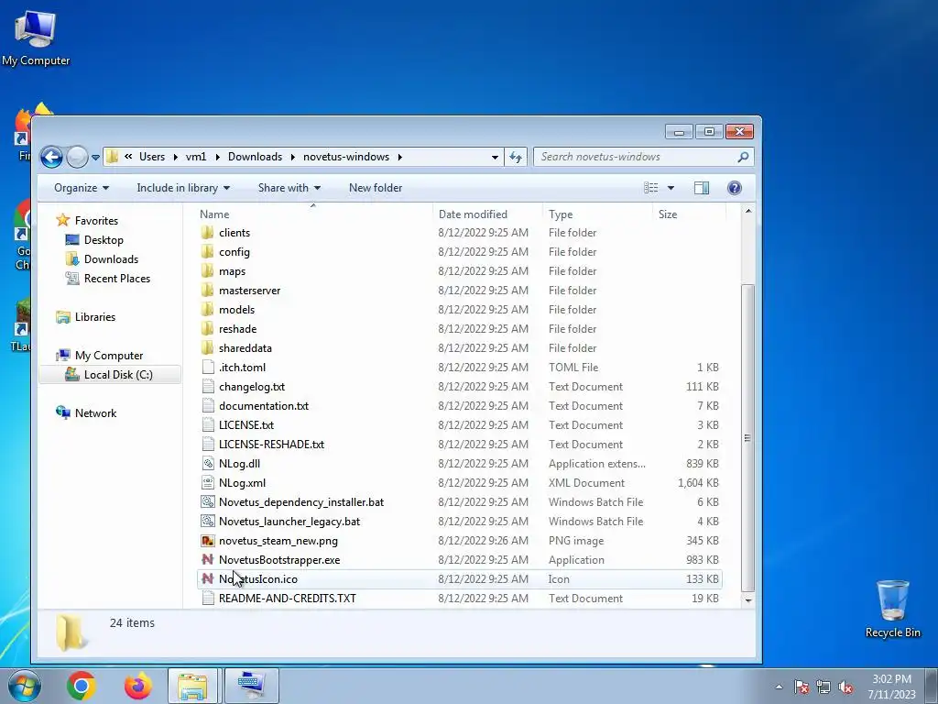Click the scrollbar down arrow
Screen dimensions: 938x704
pos(747,599)
